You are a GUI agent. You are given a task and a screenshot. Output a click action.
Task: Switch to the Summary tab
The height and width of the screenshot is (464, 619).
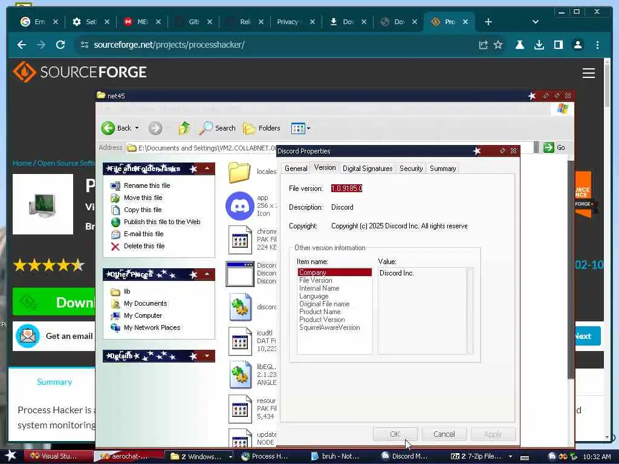coord(442,169)
